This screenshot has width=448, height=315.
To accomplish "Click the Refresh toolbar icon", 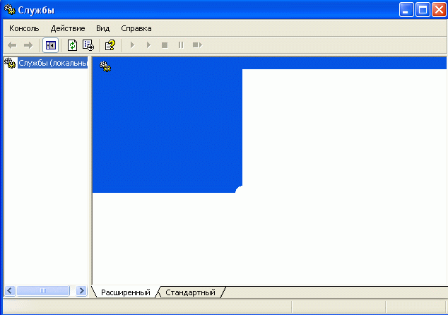I will 72,45.
